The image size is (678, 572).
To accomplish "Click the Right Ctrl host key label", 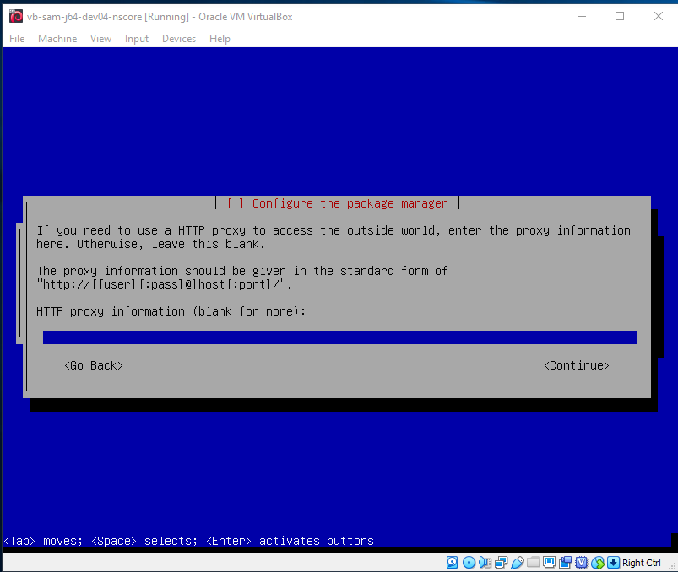I will tap(641, 563).
